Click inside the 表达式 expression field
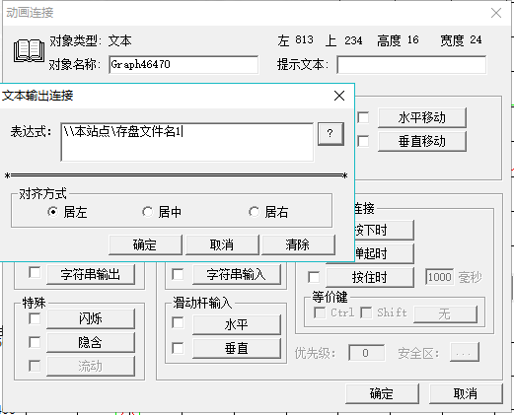The image size is (514, 415). (x=187, y=142)
